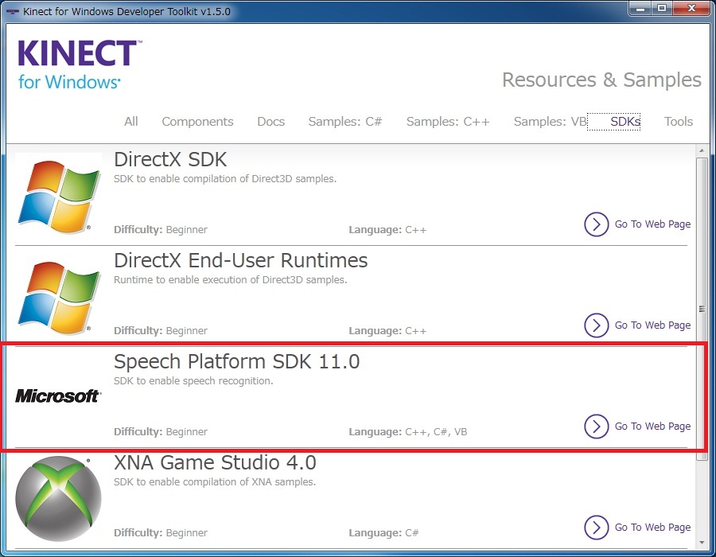Click the Kinect app icon in title bar

13,11
